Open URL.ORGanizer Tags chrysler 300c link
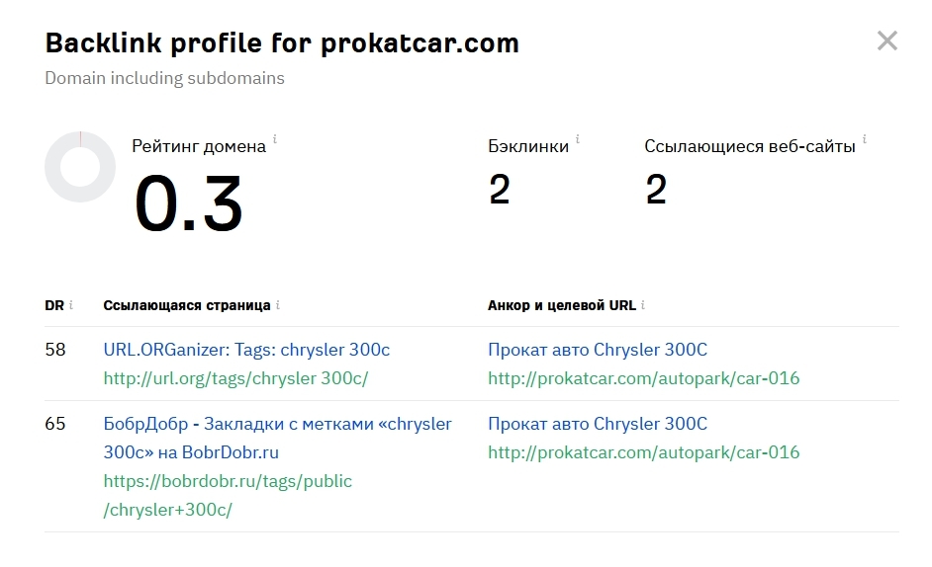Screen dimensions: 932x567 coord(246,350)
